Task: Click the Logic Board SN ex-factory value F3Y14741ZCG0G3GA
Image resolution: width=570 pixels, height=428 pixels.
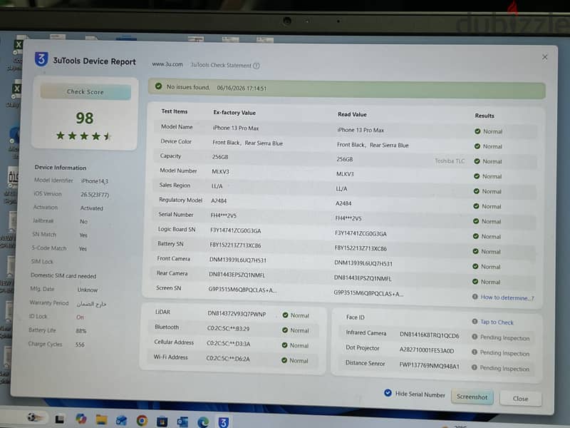Action: click(x=235, y=230)
